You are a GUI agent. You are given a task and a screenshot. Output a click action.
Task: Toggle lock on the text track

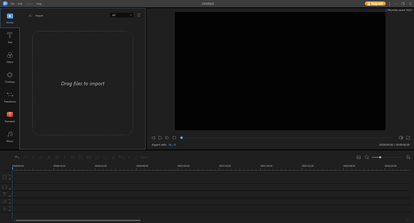pyautogui.click(x=10, y=195)
